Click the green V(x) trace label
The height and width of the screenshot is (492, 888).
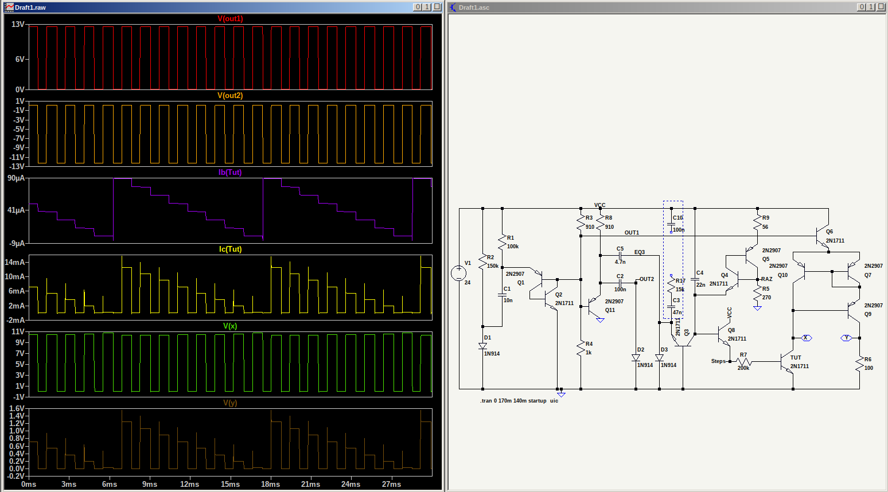230,326
